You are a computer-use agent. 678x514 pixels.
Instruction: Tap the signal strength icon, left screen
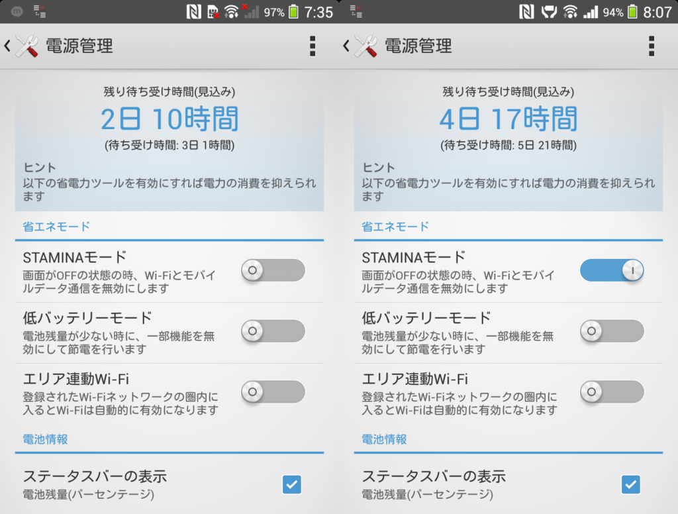[251, 11]
